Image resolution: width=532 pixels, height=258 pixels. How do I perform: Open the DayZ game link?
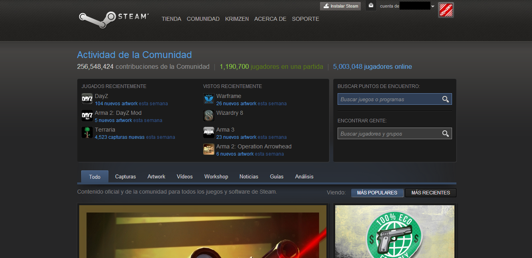click(102, 96)
